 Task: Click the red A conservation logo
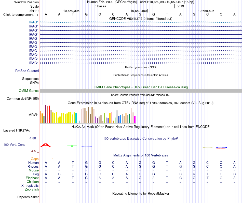point(46,145)
